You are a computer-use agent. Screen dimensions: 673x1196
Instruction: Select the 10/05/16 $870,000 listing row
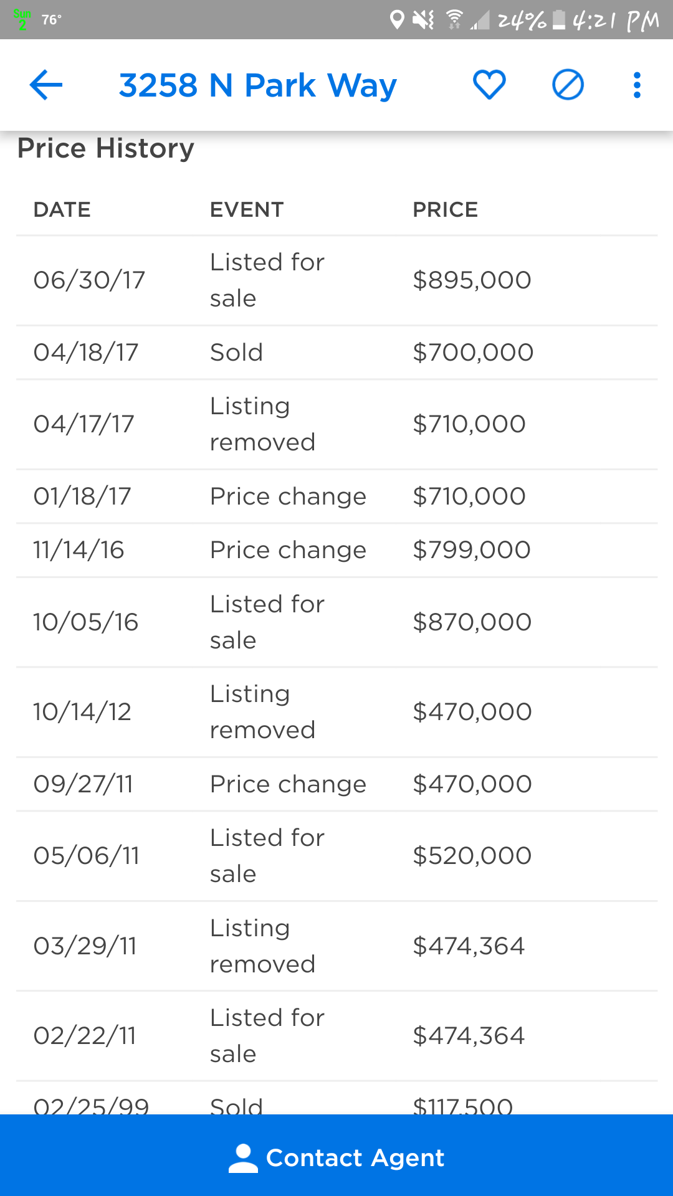click(x=336, y=622)
